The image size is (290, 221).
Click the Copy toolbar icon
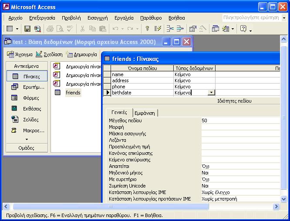pos(92,29)
